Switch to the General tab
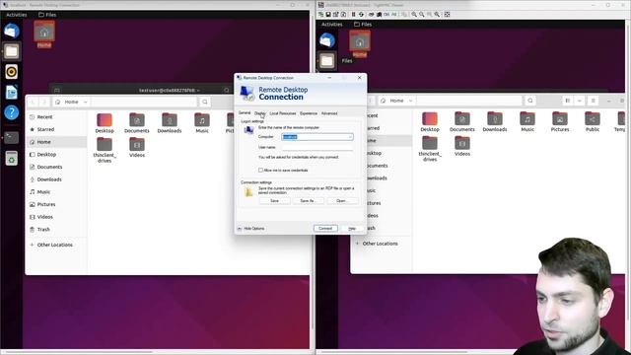 [245, 113]
